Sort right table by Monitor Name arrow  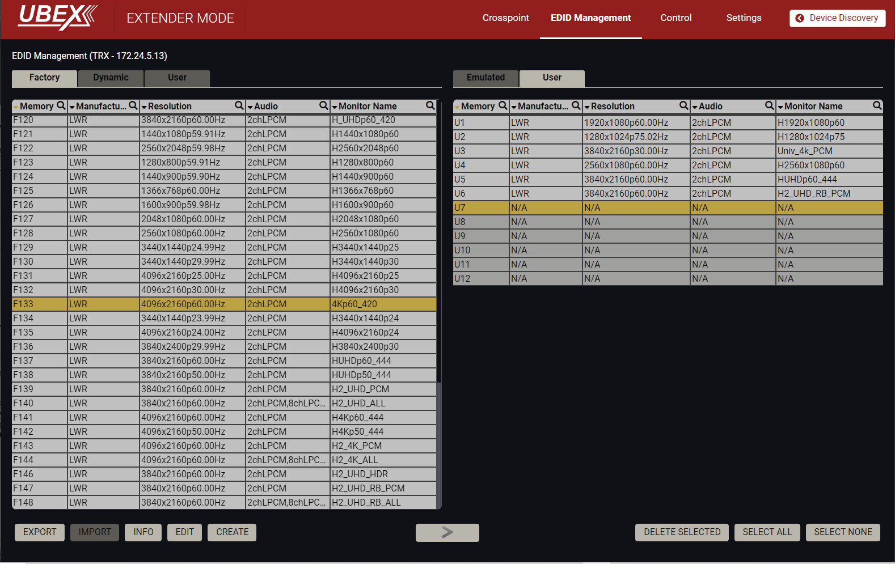pos(780,107)
